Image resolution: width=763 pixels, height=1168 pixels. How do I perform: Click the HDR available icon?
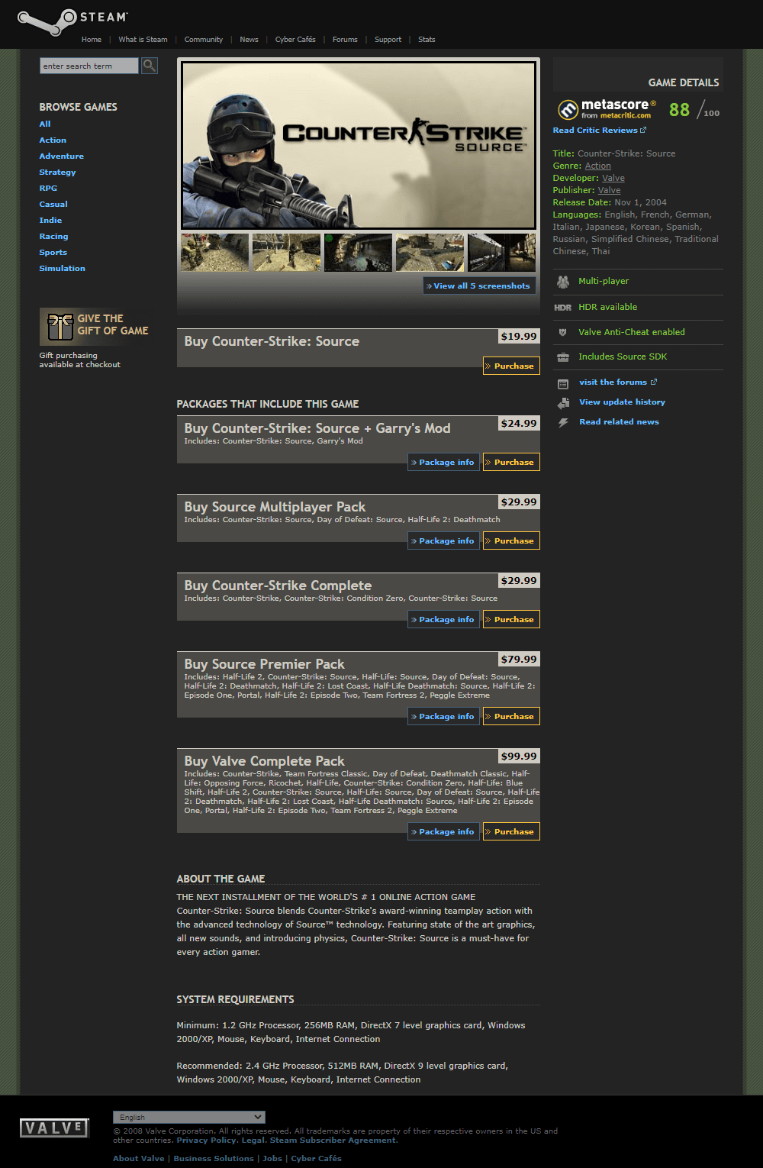[563, 308]
